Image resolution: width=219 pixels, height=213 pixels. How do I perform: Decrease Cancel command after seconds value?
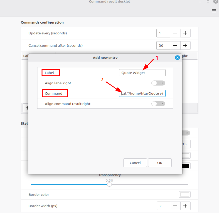(175, 45)
